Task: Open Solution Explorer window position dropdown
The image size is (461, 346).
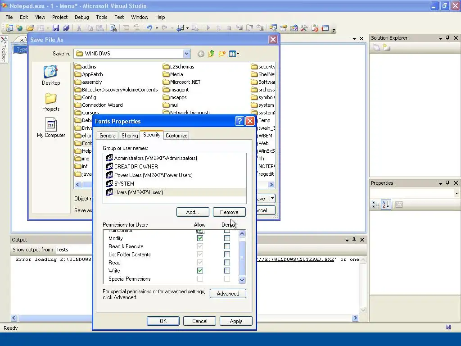Action: pyautogui.click(x=440, y=38)
